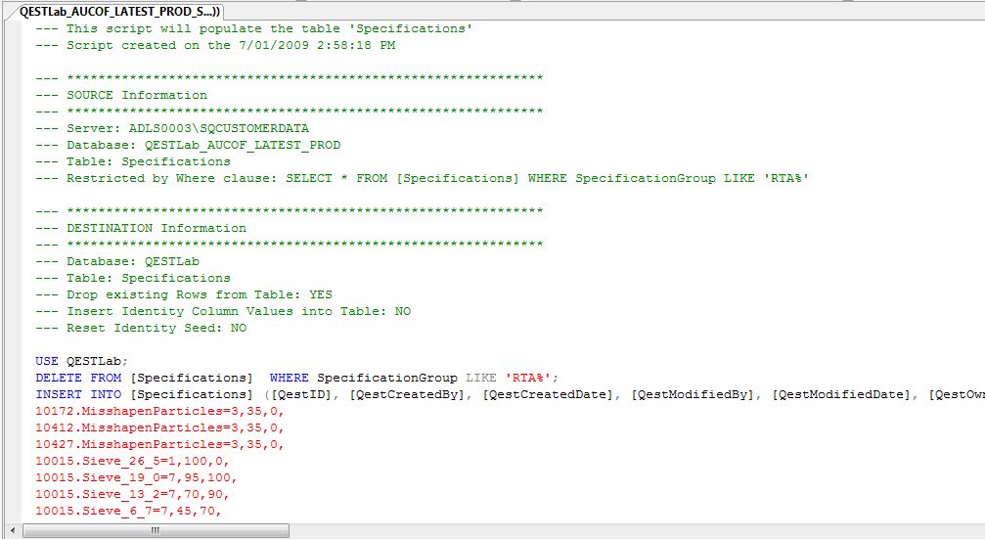
Task: Click the 'Reset Identity Seed: NO' comment
Action: pos(156,328)
